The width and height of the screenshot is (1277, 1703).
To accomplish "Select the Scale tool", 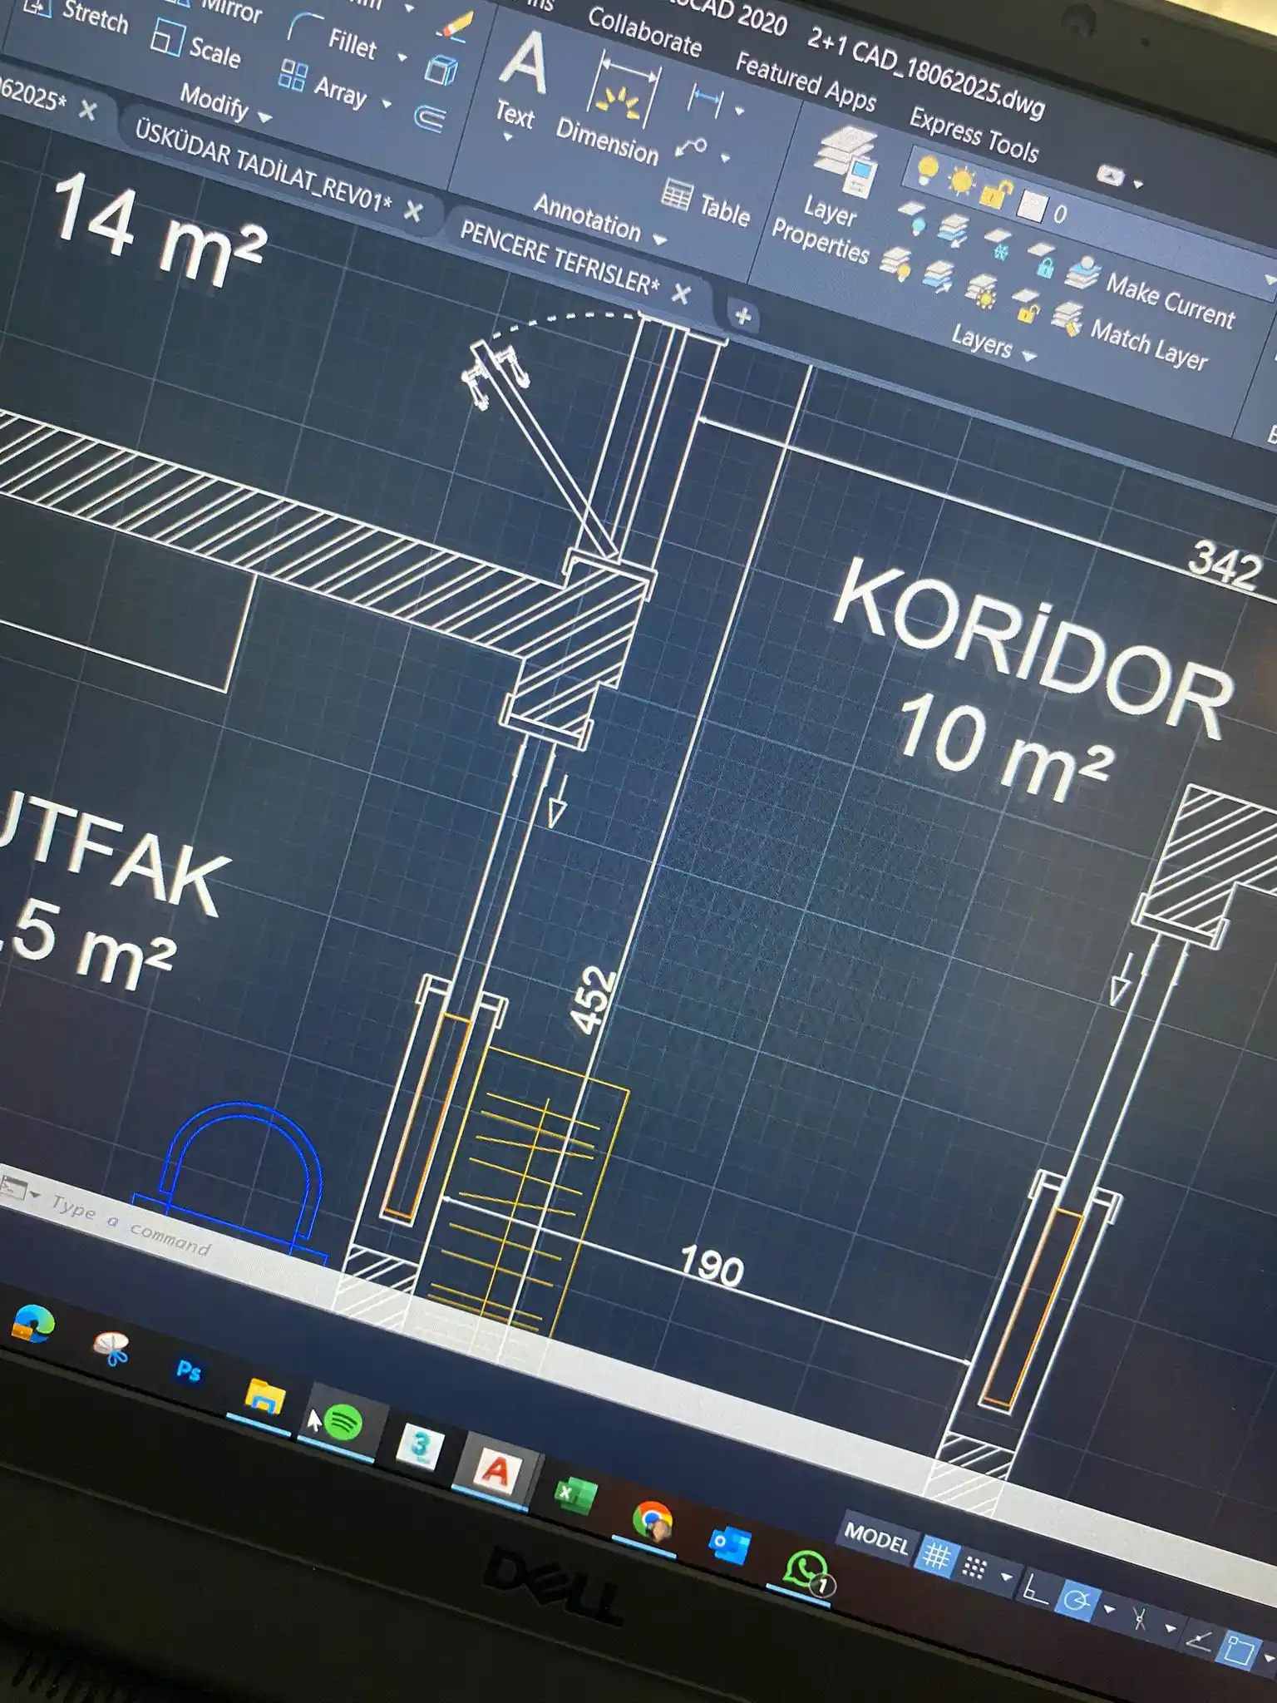I will click(x=196, y=47).
